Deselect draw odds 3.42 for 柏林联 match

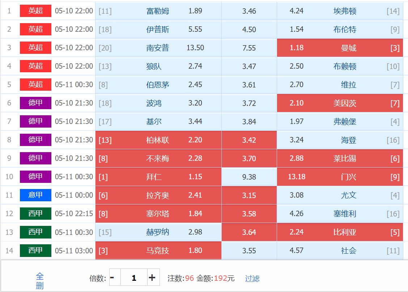pos(249,140)
